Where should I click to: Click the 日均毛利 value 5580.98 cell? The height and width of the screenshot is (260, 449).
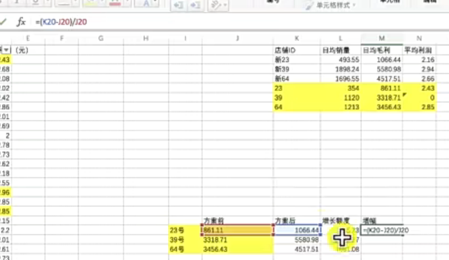(x=382, y=69)
